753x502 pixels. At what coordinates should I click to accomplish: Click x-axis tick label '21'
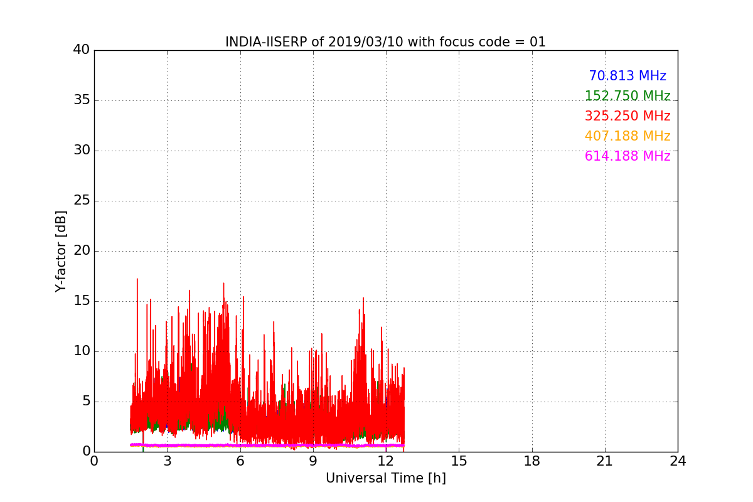click(x=605, y=461)
